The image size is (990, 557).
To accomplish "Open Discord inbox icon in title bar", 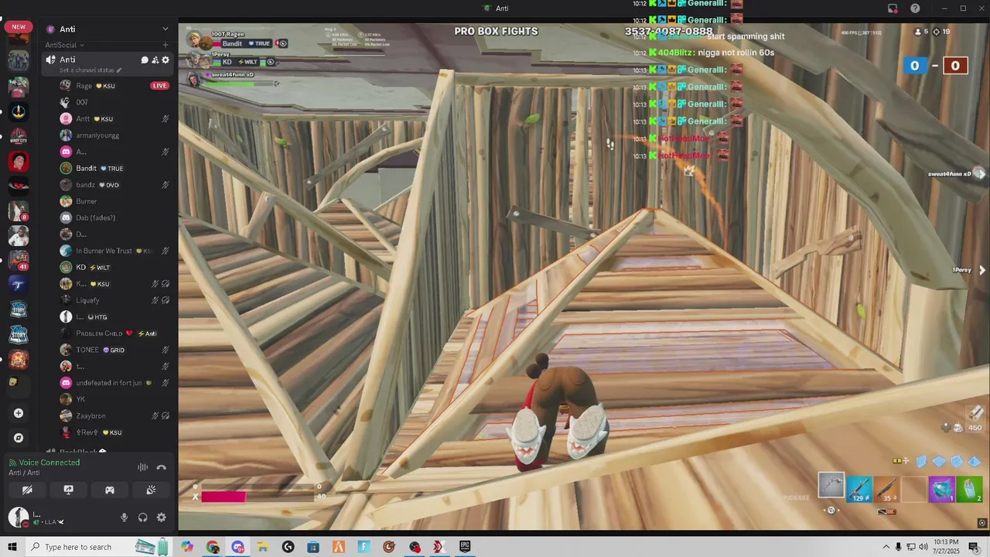I will pyautogui.click(x=893, y=9).
